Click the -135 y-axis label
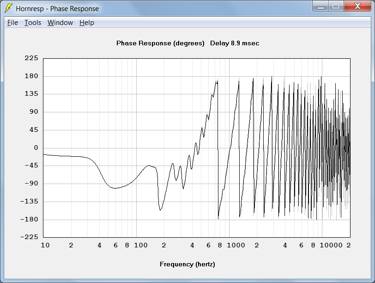 29,201
